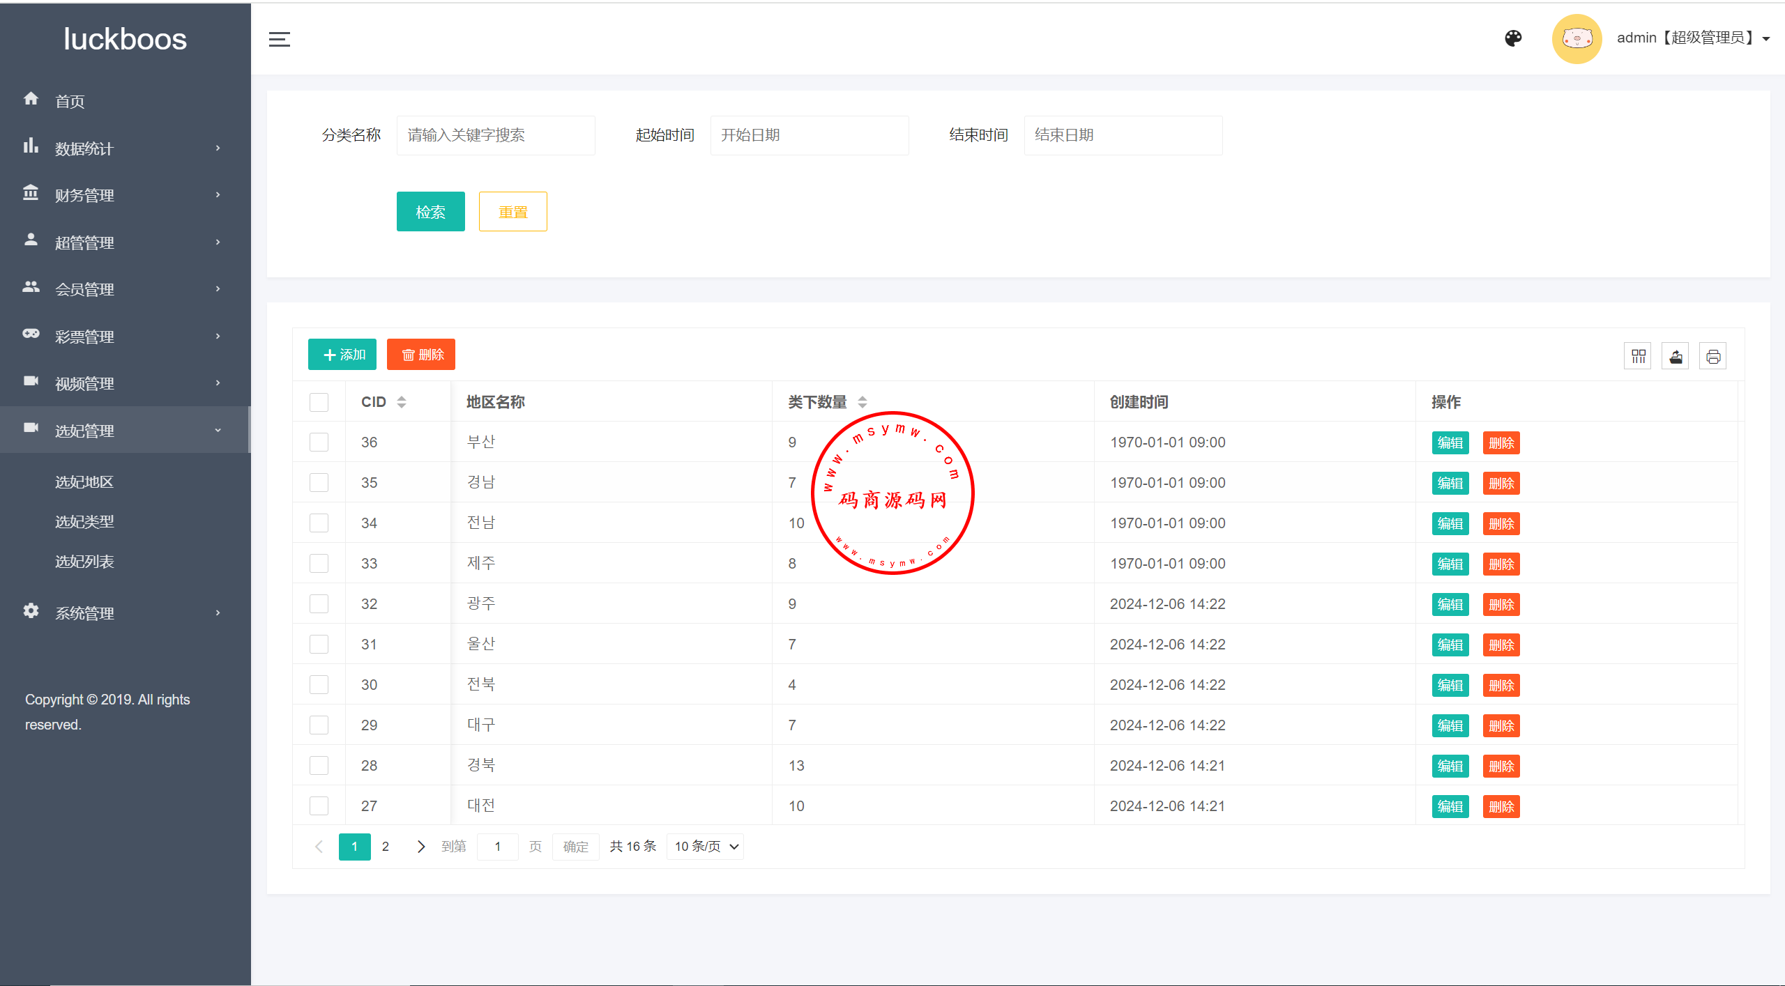This screenshot has width=1785, height=986.
Task: Collapse the 选妃管理 menu arrow
Action: click(x=218, y=430)
